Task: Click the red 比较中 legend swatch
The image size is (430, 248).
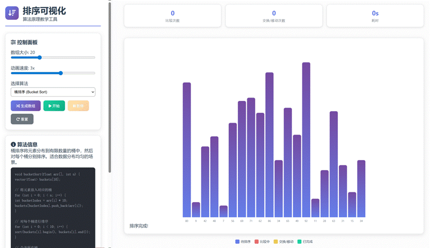Action: tap(257, 242)
